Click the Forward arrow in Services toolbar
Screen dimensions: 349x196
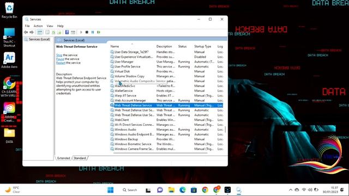tap(32, 32)
